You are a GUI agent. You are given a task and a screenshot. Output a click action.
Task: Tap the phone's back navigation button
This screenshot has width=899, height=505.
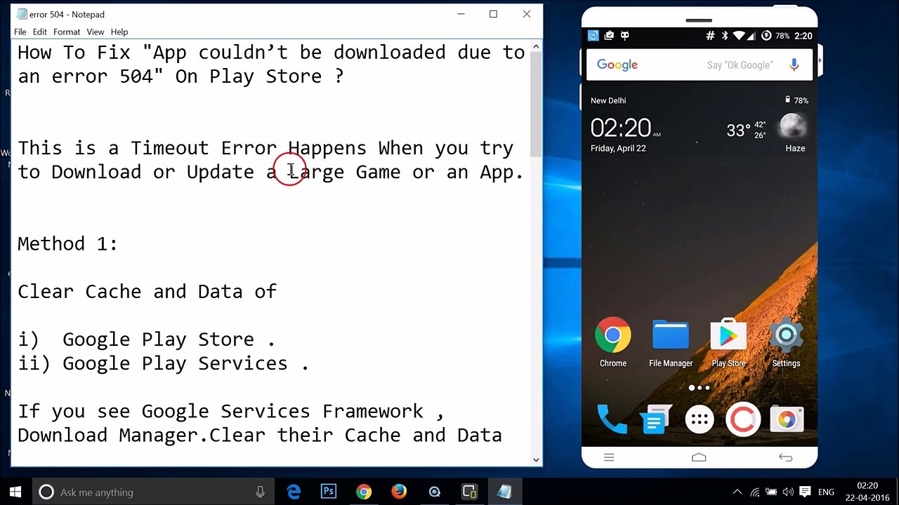tap(785, 457)
